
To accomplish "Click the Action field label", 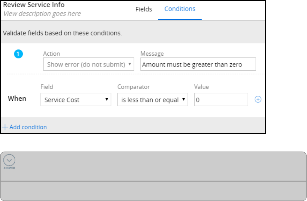I will [x=51, y=54].
